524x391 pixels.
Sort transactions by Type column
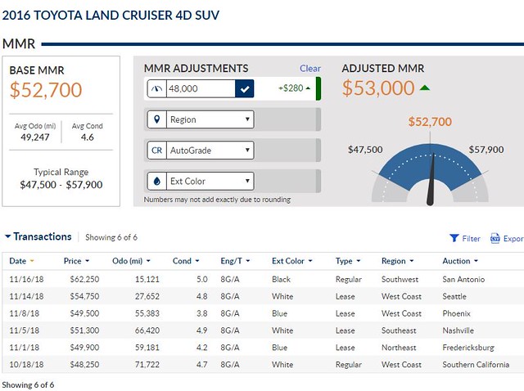pos(348,261)
